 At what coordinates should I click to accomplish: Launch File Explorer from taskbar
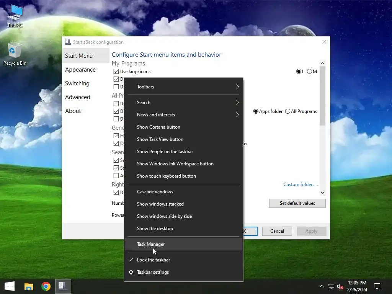(x=29, y=286)
